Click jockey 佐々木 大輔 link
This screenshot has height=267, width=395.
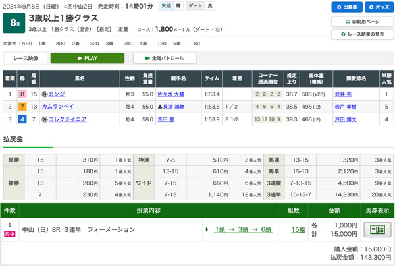click(x=171, y=94)
